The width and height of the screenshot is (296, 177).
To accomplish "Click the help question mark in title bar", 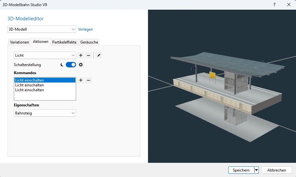I will click(x=274, y=5).
